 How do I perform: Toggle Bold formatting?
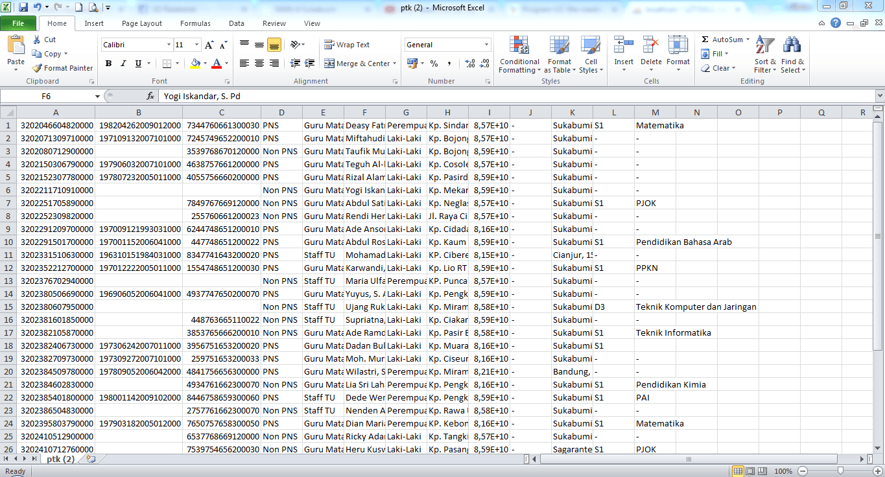click(108, 64)
